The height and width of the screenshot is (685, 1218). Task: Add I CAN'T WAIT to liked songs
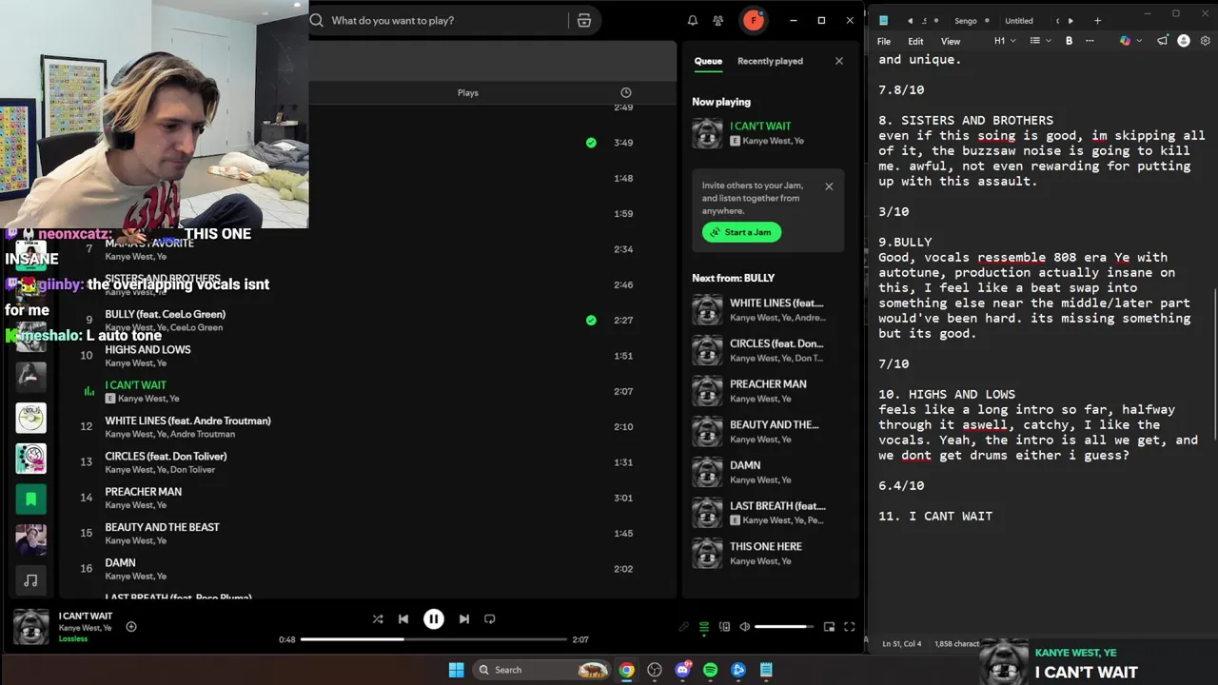[x=131, y=626]
